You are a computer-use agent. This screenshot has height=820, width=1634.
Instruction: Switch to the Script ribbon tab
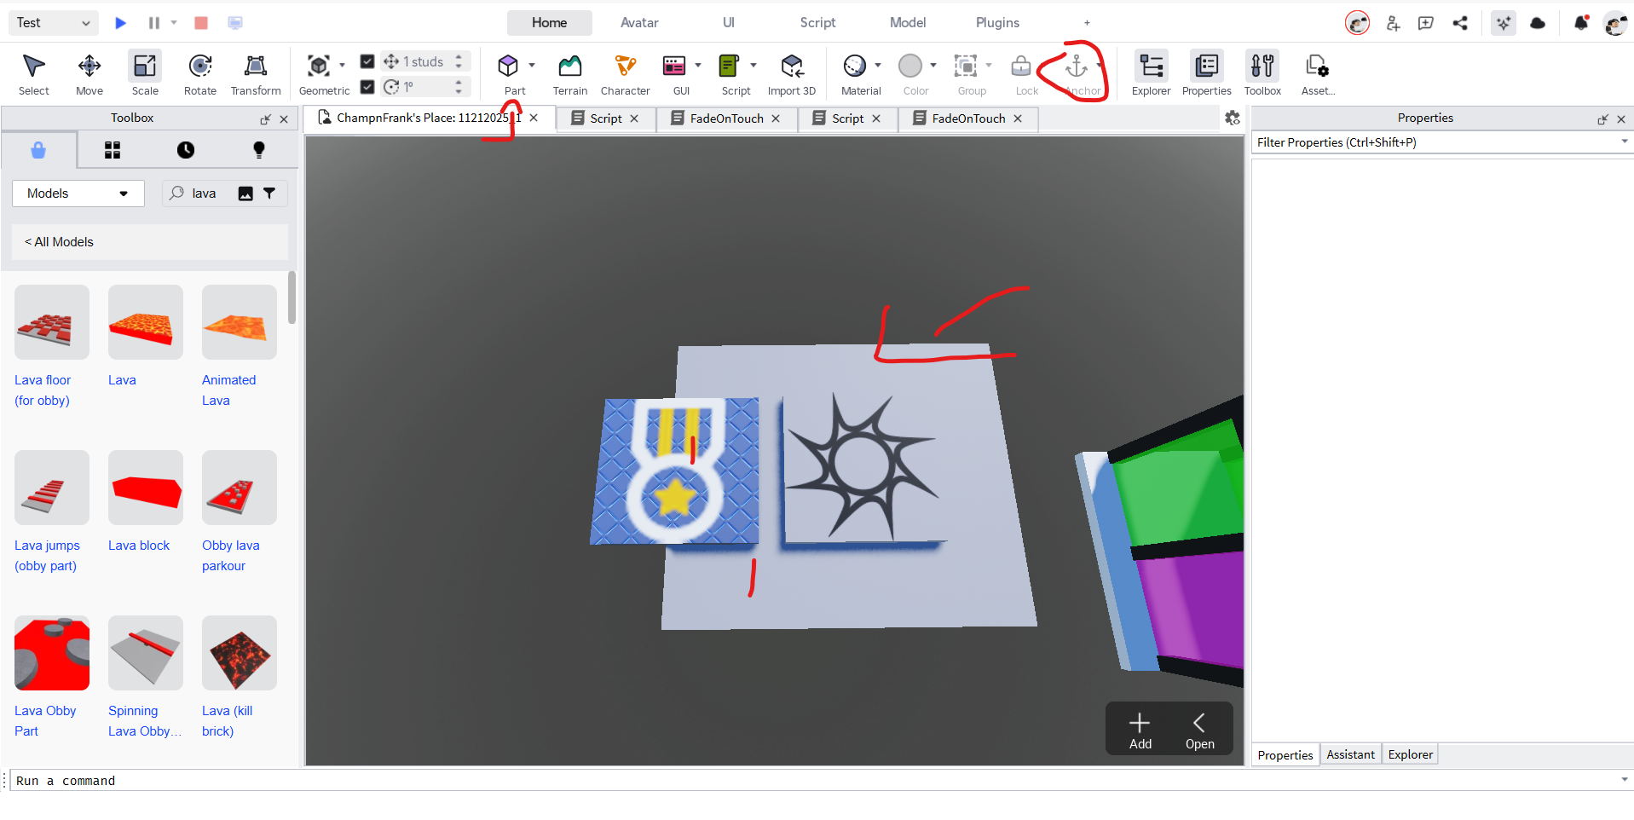pyautogui.click(x=817, y=23)
